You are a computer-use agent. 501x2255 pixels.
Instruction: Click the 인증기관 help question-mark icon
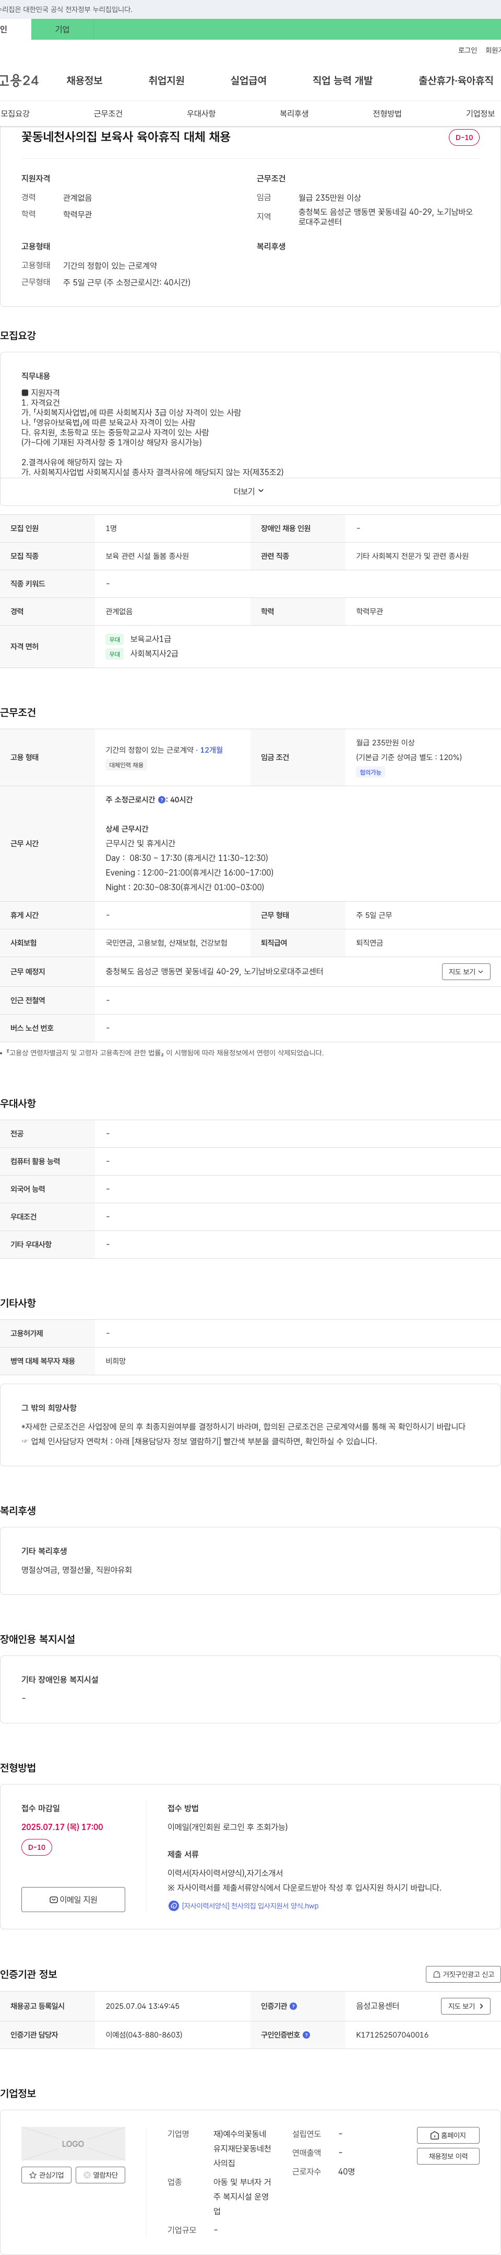(293, 2006)
